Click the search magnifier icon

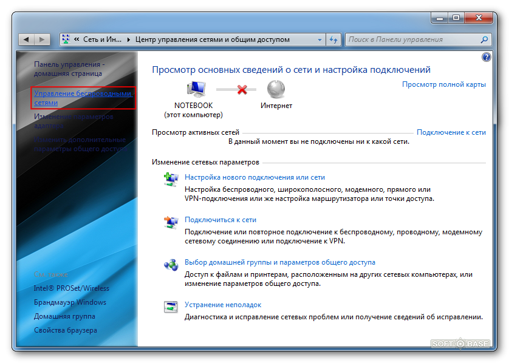coord(484,39)
